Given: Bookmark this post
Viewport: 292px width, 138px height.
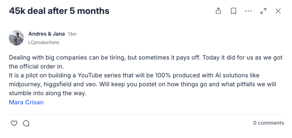Looking at the screenshot, I should tap(233, 11).
